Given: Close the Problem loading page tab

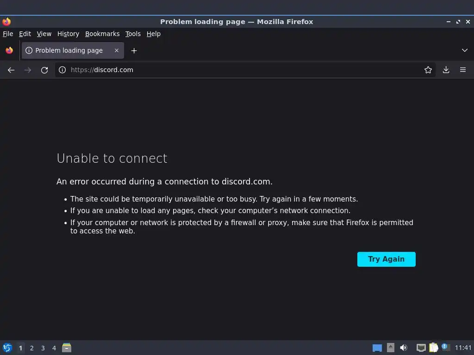Looking at the screenshot, I should pyautogui.click(x=116, y=50).
